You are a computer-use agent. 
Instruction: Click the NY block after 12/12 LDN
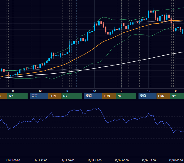click(72, 96)
